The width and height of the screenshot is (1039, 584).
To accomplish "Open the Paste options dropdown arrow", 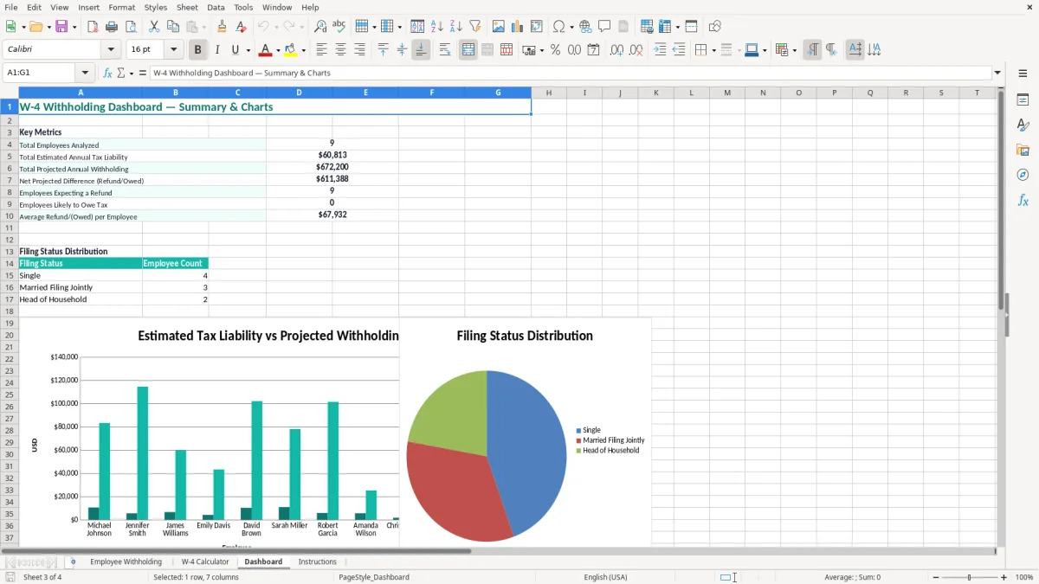I will 203,27.
